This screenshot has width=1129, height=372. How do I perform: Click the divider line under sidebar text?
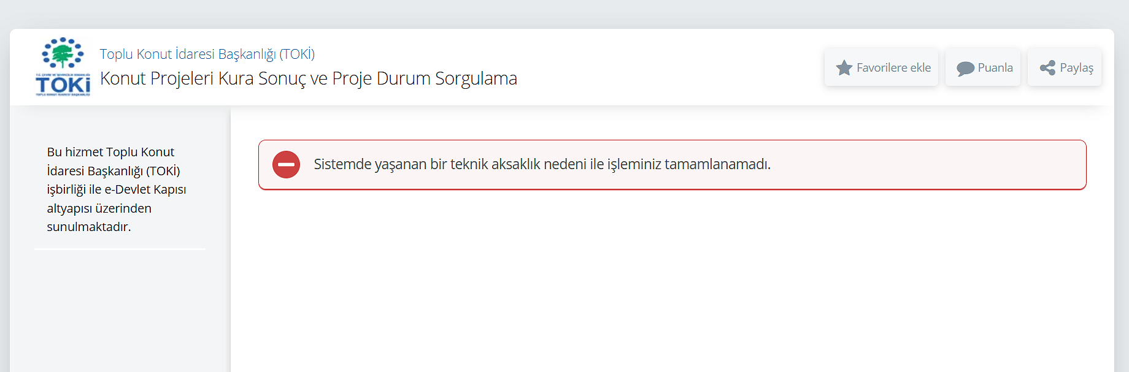coord(120,249)
